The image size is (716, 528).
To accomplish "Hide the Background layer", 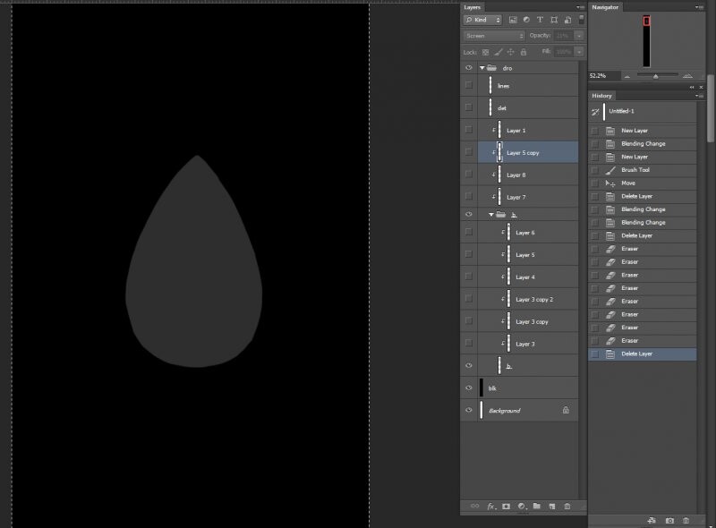I will [x=468, y=410].
